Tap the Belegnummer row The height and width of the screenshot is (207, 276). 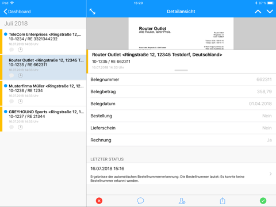click(181, 79)
